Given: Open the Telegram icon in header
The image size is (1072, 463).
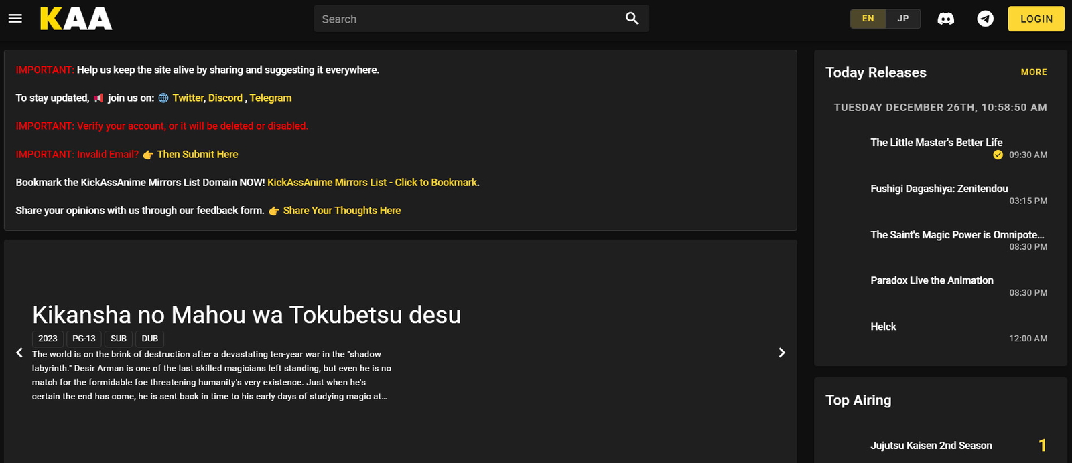Looking at the screenshot, I should click(985, 19).
